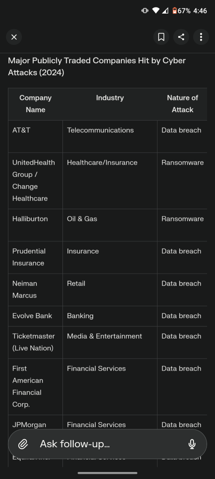Tap the Major Publicly Traded Companies heading
The height and width of the screenshot is (479, 215).
point(97,66)
